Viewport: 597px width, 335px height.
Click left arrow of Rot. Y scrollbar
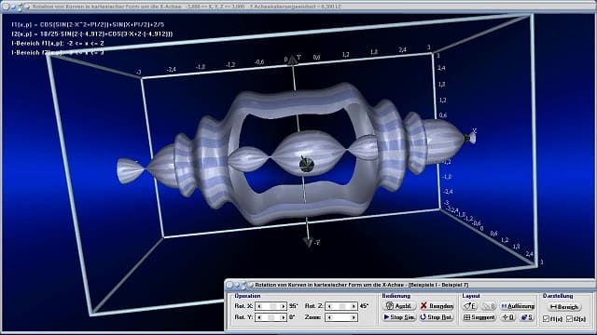click(259, 317)
